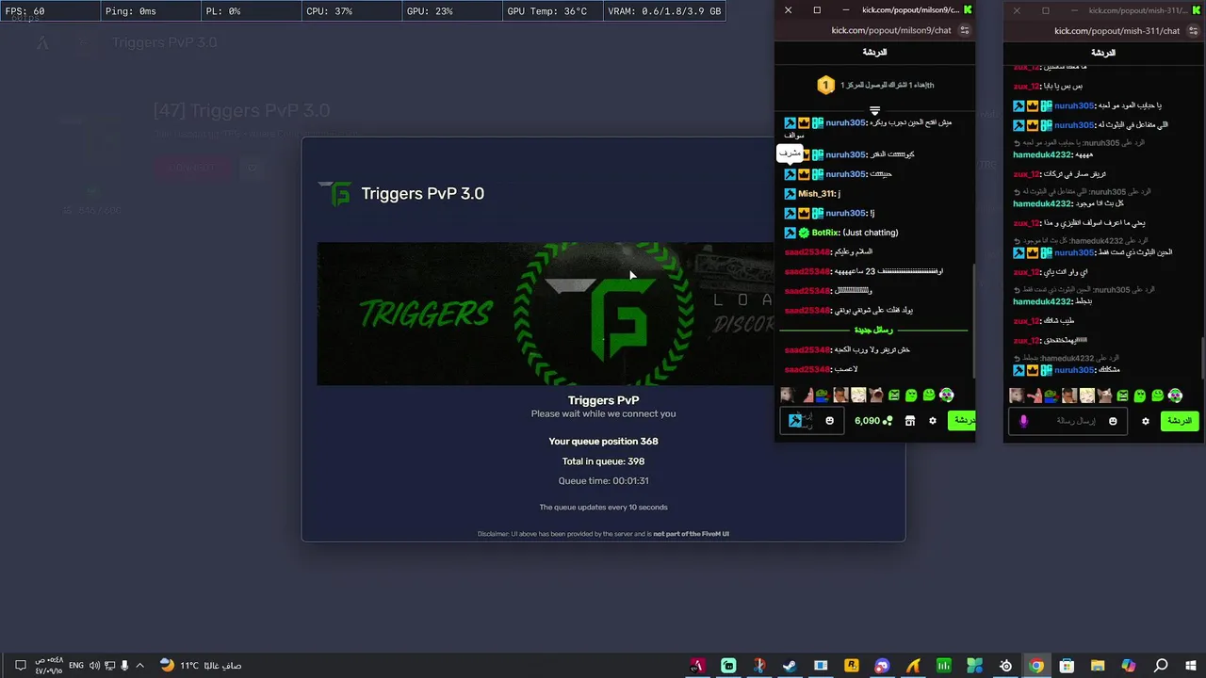Click the Triggers logo beside 'Triggers PvP 3.0' title
The width and height of the screenshot is (1206, 678).
click(334, 194)
